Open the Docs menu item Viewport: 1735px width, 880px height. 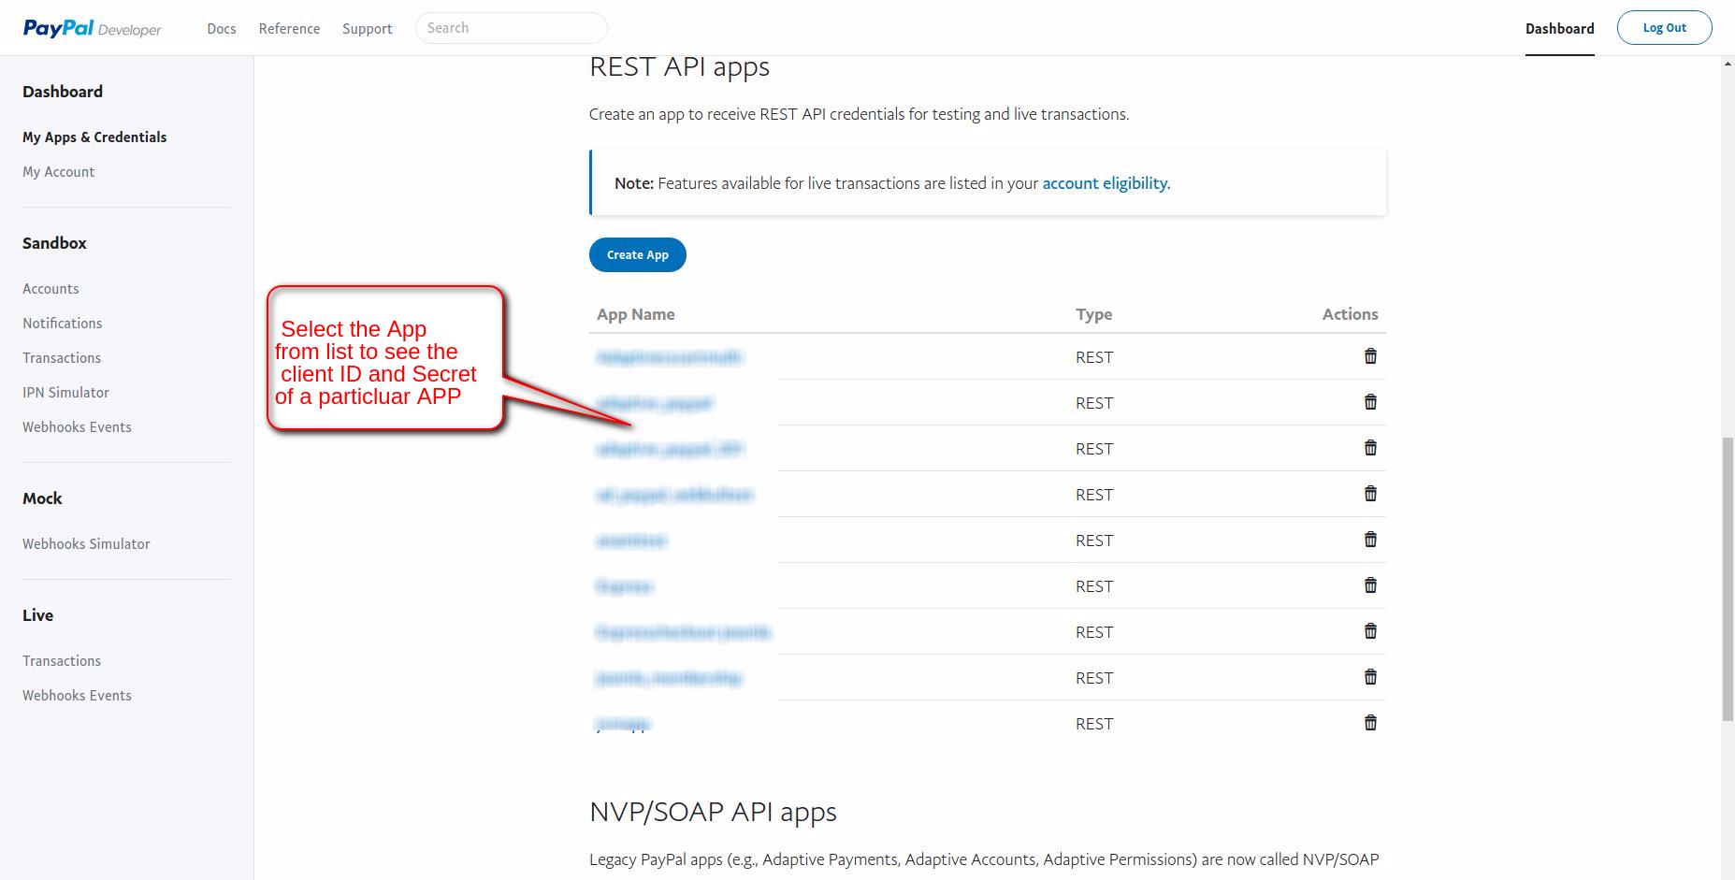222,28
